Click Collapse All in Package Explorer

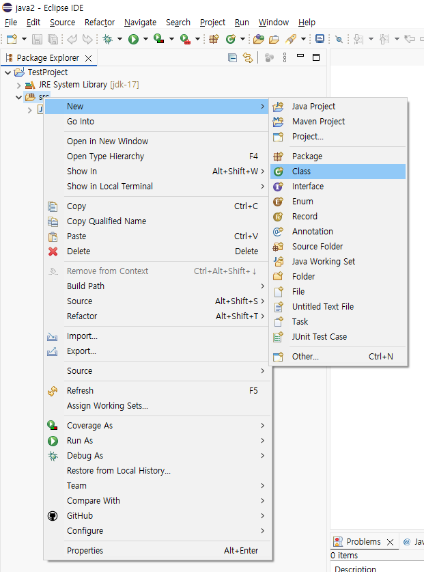pyautogui.click(x=232, y=57)
